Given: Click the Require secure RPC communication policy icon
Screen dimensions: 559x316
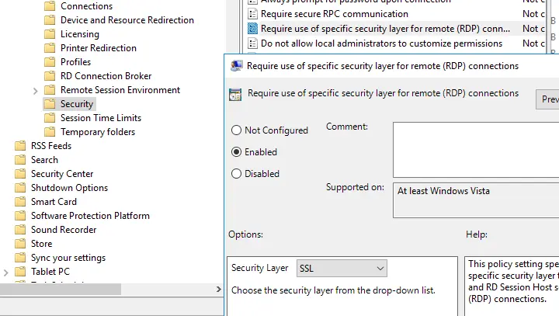Looking at the screenshot, I should (x=252, y=14).
